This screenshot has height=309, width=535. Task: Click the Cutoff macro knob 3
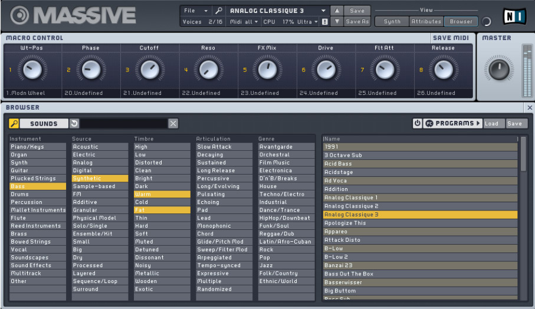point(149,70)
